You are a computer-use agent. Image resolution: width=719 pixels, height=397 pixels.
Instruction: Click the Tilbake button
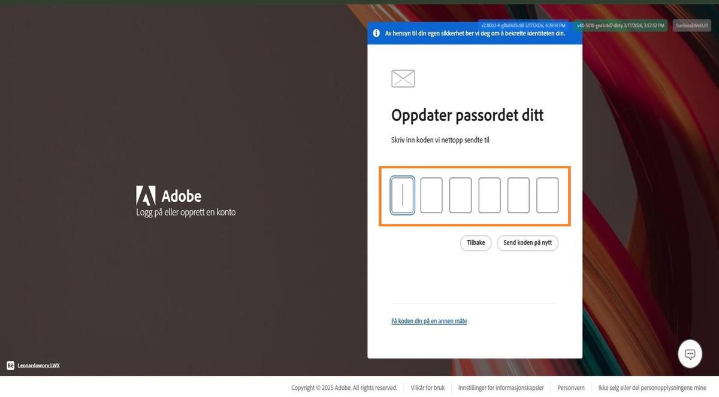tap(475, 243)
